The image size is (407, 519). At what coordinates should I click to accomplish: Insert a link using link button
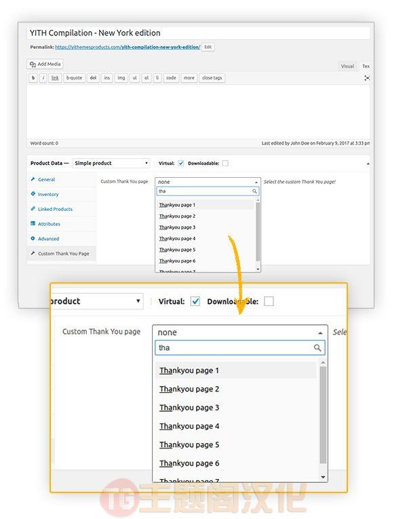click(55, 78)
